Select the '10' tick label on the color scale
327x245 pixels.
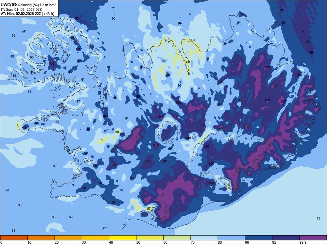29,242
